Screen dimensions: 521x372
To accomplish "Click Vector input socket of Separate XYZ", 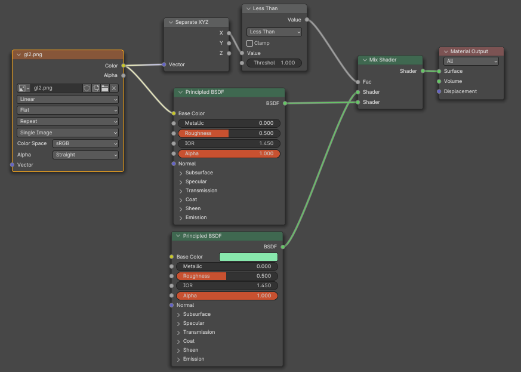I will pyautogui.click(x=164, y=64).
